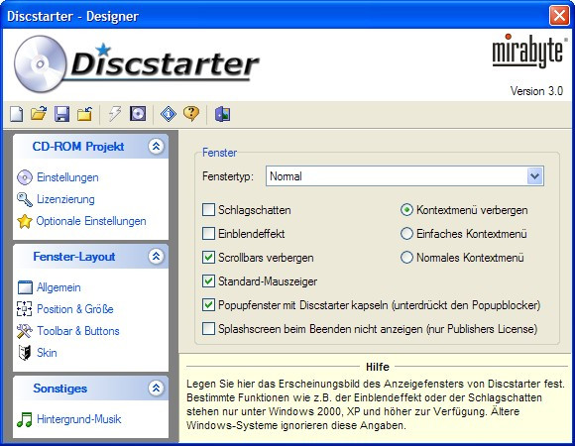Click the tools icon beside Toolbar & Buttons
Image resolution: width=575 pixels, height=446 pixels.
(25, 331)
